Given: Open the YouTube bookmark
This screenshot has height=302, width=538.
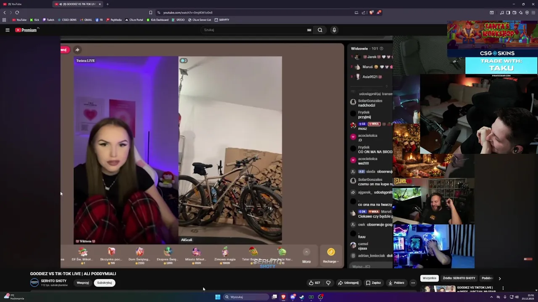Looking at the screenshot, I should click(x=19, y=20).
